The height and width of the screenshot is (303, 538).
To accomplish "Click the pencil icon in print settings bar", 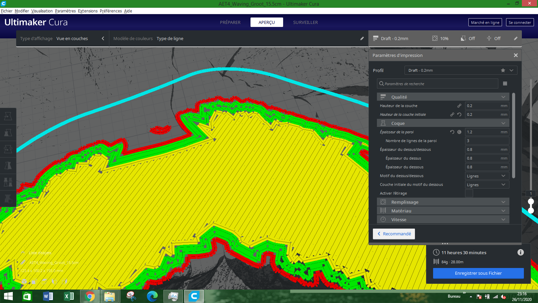I will [516, 38].
